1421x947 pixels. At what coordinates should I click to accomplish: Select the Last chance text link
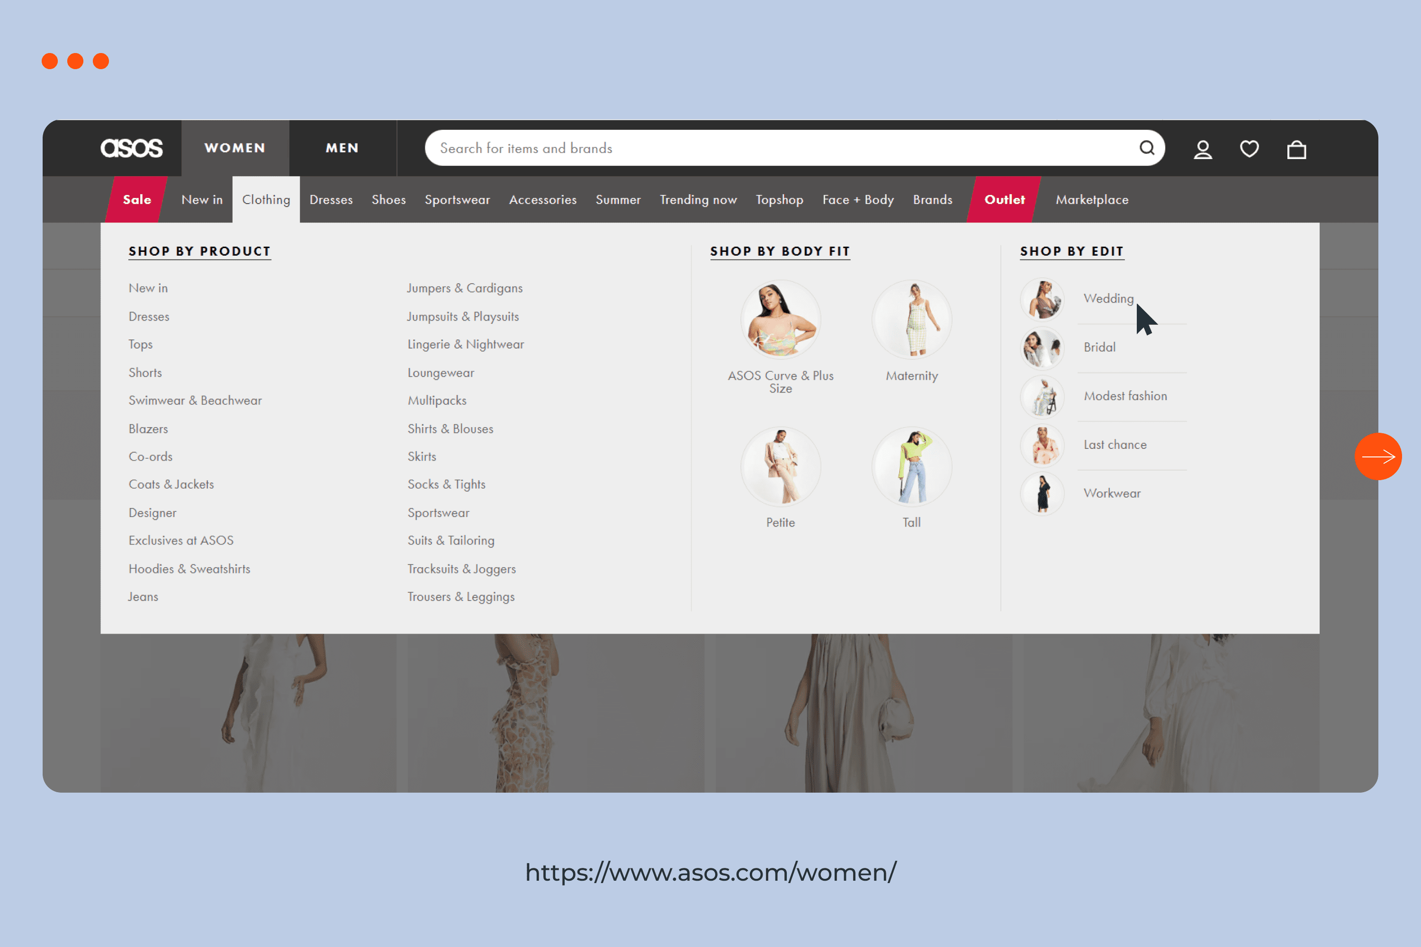(x=1115, y=445)
